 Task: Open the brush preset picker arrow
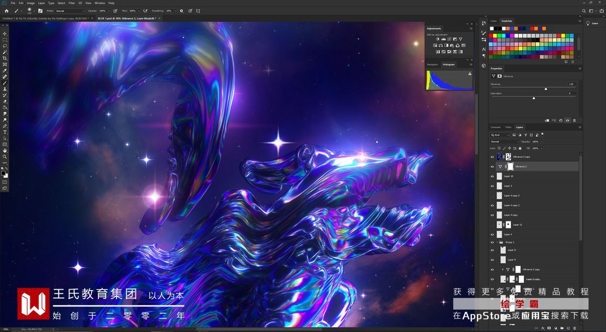click(35, 11)
